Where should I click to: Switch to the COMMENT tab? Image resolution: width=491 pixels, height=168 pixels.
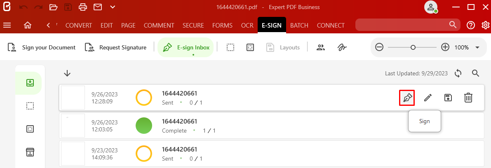click(x=159, y=26)
